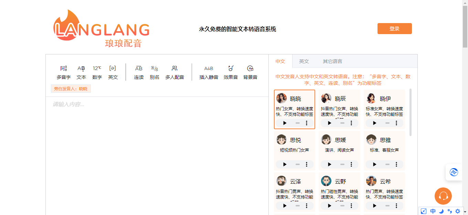The height and width of the screenshot is (215, 468).
Task: Open the 背景音 background music tool
Action: click(250, 69)
